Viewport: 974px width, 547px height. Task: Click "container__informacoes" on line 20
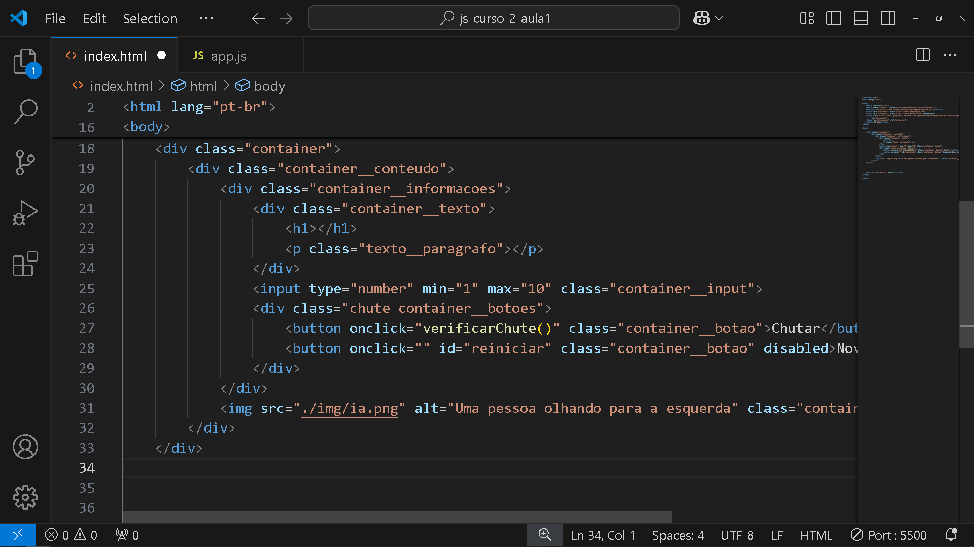pyautogui.click(x=406, y=189)
